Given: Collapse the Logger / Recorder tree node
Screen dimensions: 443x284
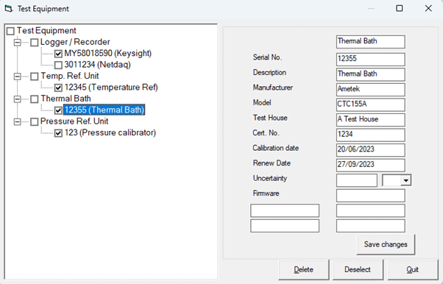Looking at the screenshot, I should click(18, 43).
